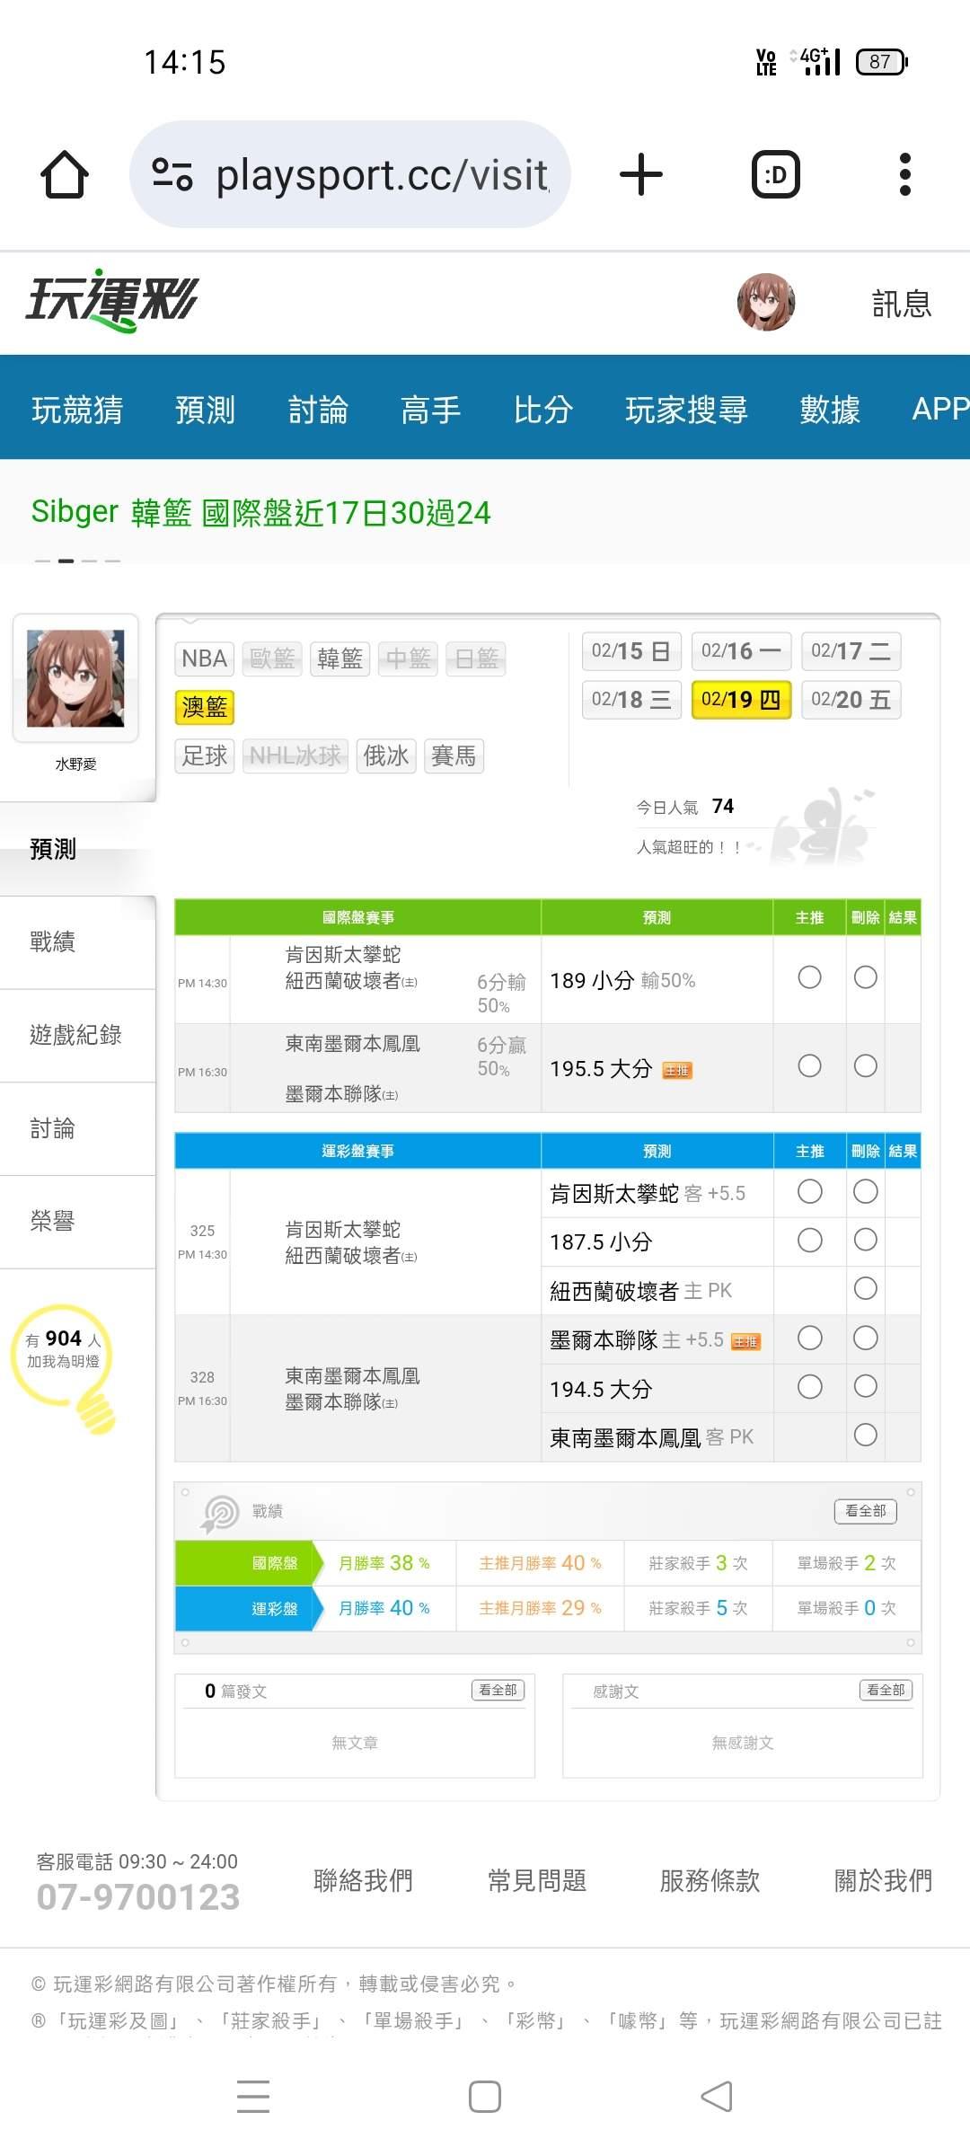Open 水野愛 profile picture thumbnail
The width and height of the screenshot is (970, 2156).
[75, 678]
